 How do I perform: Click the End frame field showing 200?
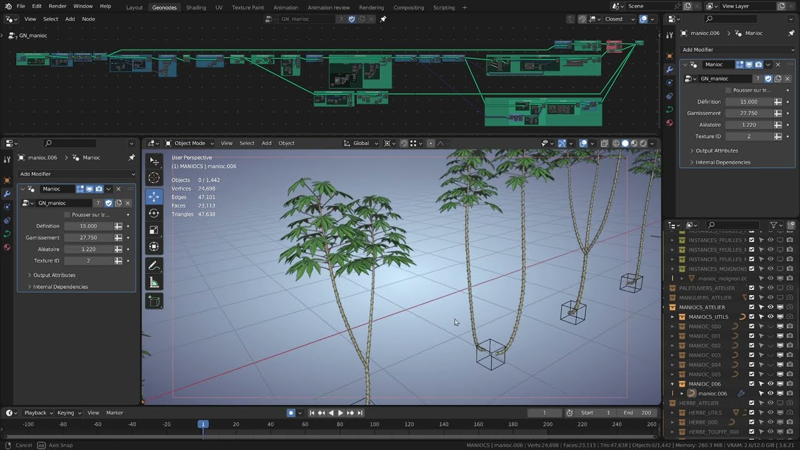click(636, 412)
